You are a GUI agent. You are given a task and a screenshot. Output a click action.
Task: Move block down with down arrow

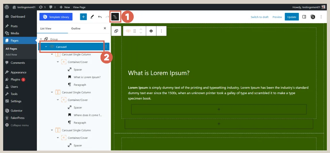click(141, 33)
